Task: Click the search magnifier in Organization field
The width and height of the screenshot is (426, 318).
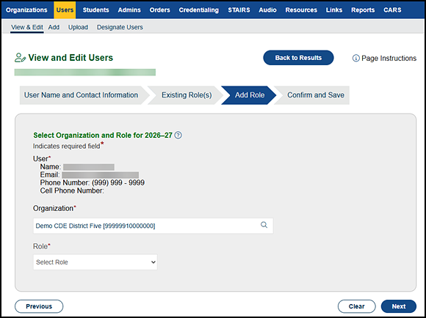Action: [264, 225]
